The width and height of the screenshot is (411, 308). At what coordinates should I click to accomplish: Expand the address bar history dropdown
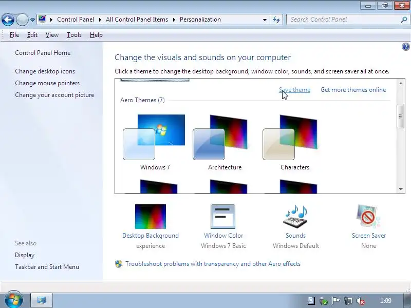[265, 20]
